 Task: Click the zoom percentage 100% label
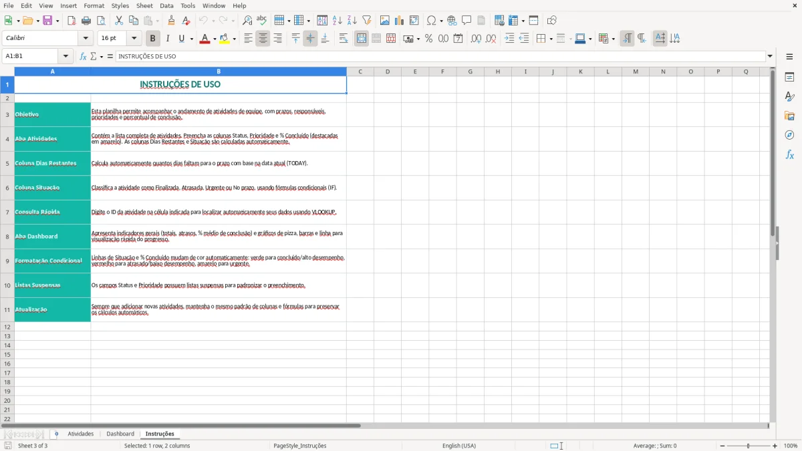pos(791,446)
